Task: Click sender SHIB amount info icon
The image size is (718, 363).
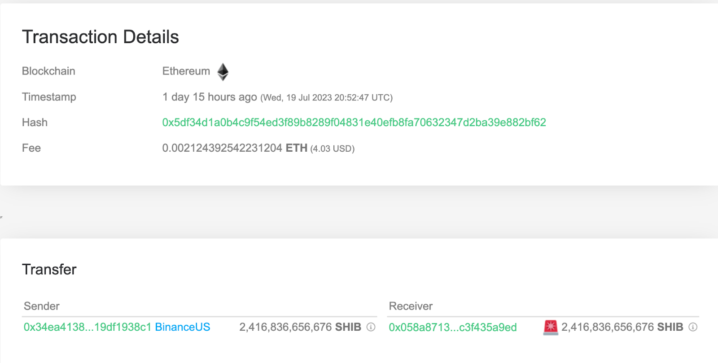Action: tap(371, 327)
